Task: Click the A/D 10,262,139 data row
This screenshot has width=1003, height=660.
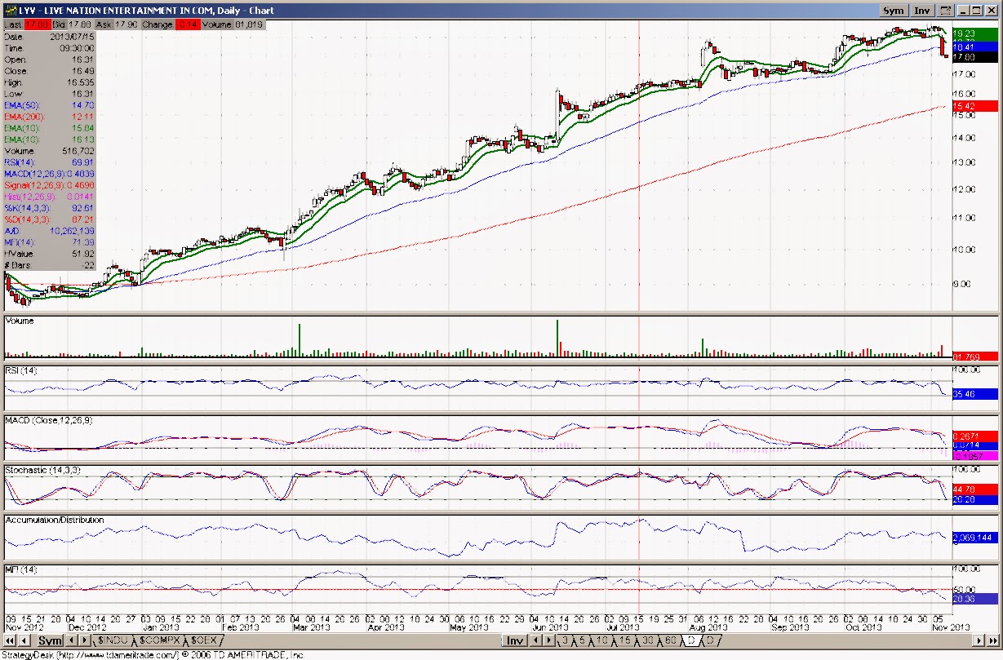Action: (49, 231)
